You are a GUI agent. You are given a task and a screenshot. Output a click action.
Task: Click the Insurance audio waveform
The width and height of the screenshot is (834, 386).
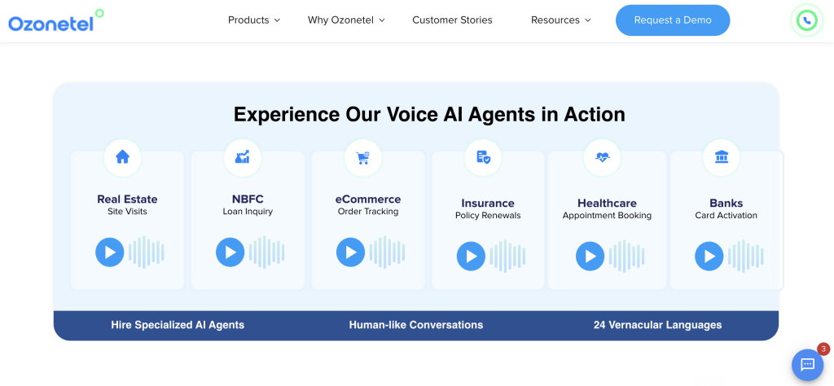(507, 257)
